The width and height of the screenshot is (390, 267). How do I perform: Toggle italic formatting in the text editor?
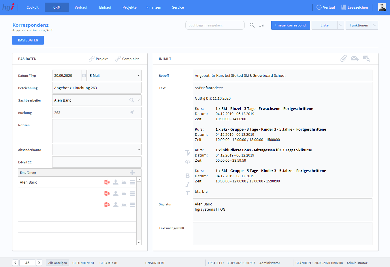187,184
